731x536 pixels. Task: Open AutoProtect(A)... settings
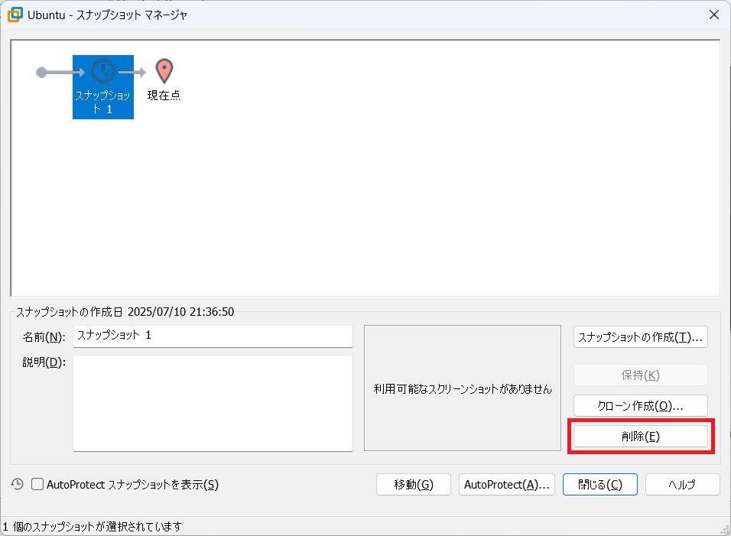(x=507, y=485)
